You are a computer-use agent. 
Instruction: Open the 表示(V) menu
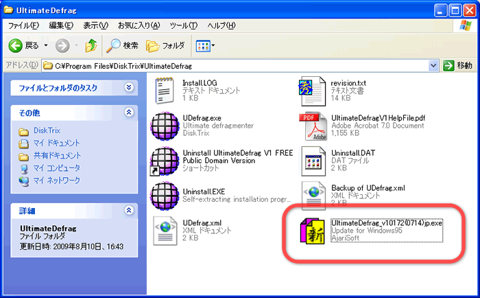click(95, 25)
